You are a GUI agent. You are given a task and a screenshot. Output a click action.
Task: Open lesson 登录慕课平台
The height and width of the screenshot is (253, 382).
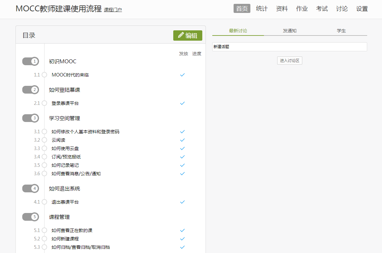pos(65,103)
